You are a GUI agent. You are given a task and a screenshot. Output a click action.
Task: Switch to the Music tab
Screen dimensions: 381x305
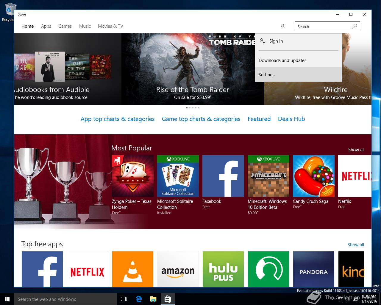pos(85,26)
